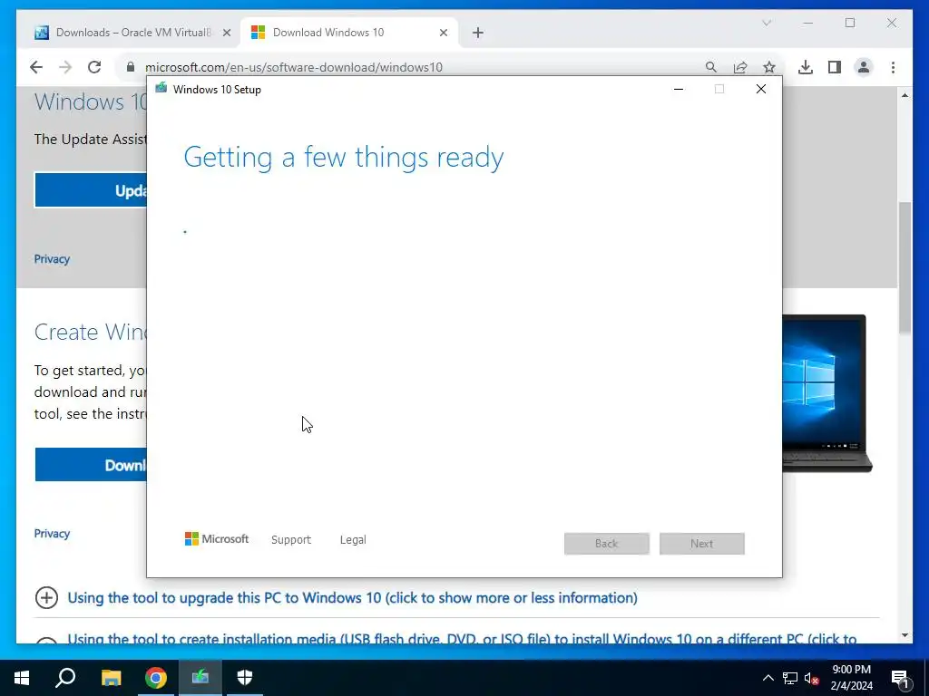
Task: Click the address bar zoom/search icon
Action: [x=711, y=67]
